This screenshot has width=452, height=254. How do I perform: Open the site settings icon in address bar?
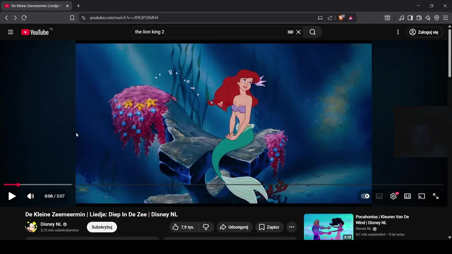coord(83,18)
